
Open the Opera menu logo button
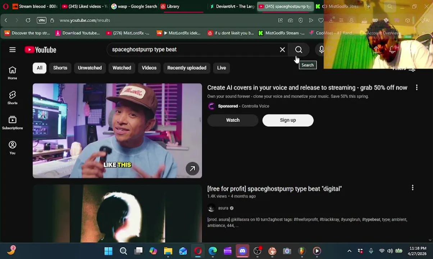(5, 6)
